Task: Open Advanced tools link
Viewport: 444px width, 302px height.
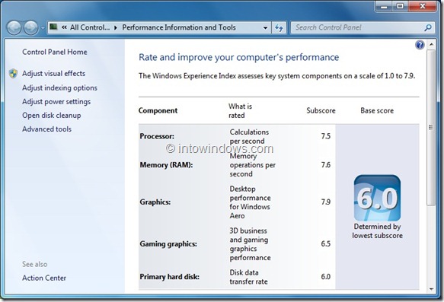Action: click(x=46, y=129)
